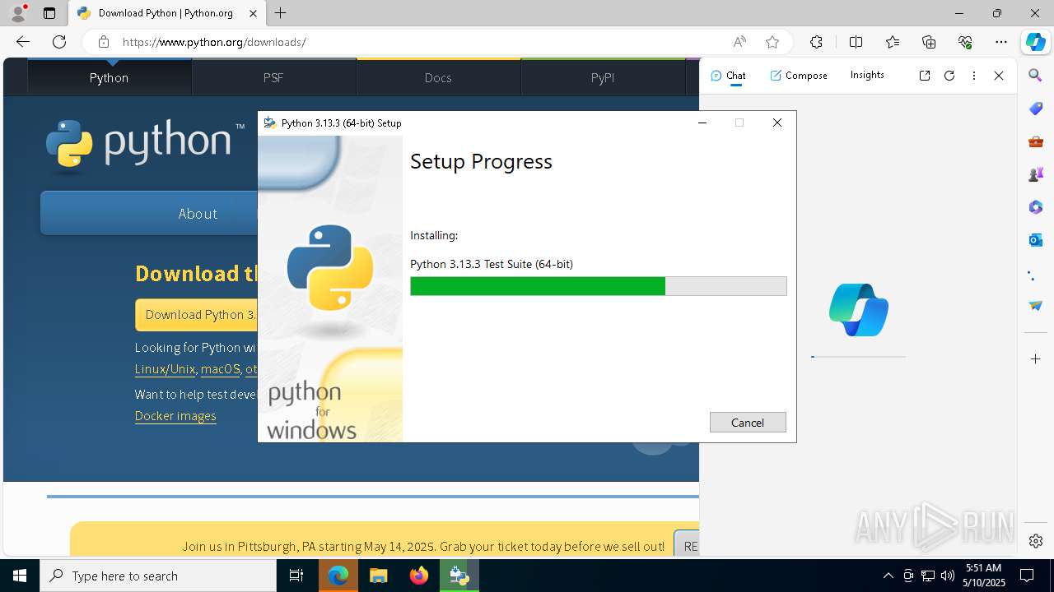Viewport: 1054px width, 592px height.
Task: Open the Collections icon
Action: click(929, 42)
